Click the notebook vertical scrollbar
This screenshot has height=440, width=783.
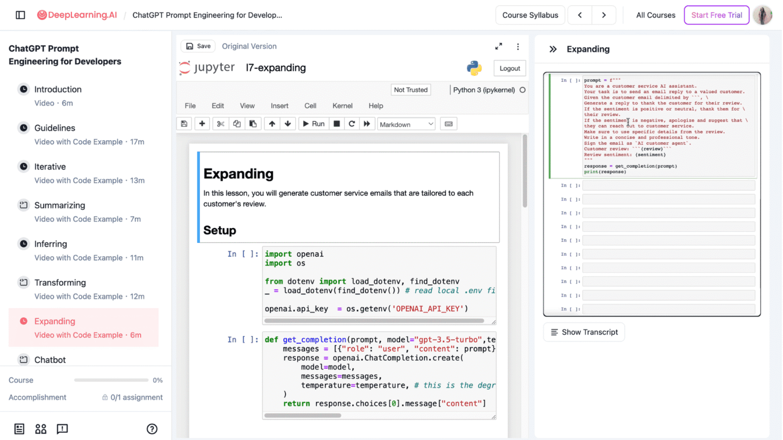tap(525, 171)
